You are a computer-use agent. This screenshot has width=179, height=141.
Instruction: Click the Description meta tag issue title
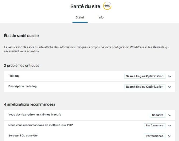(22, 86)
